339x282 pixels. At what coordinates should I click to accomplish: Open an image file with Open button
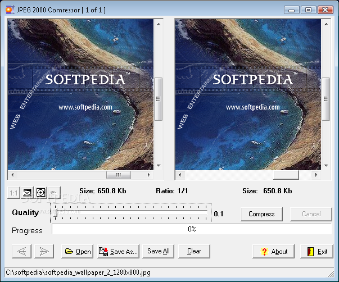tap(78, 251)
